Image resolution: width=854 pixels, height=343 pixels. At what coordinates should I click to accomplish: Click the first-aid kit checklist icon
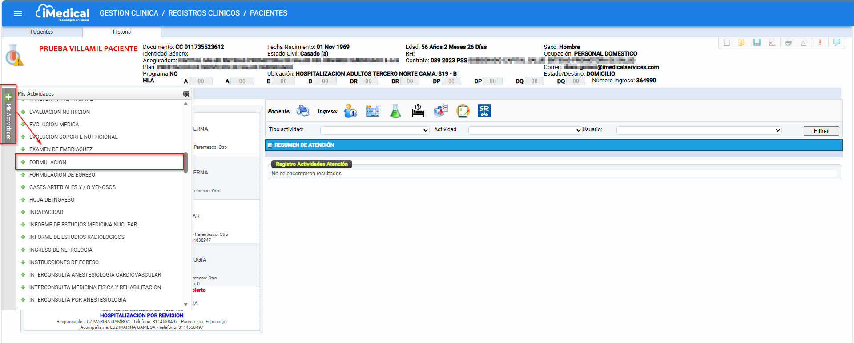click(441, 111)
